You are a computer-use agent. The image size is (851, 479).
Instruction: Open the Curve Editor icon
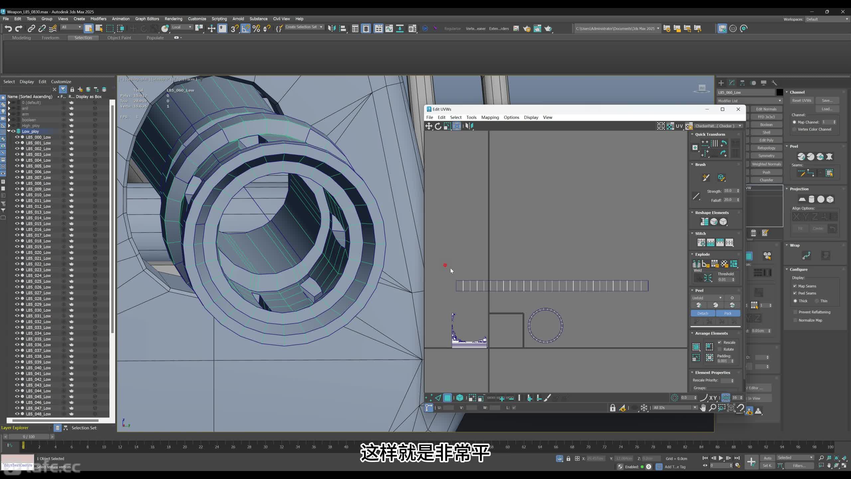389,29
